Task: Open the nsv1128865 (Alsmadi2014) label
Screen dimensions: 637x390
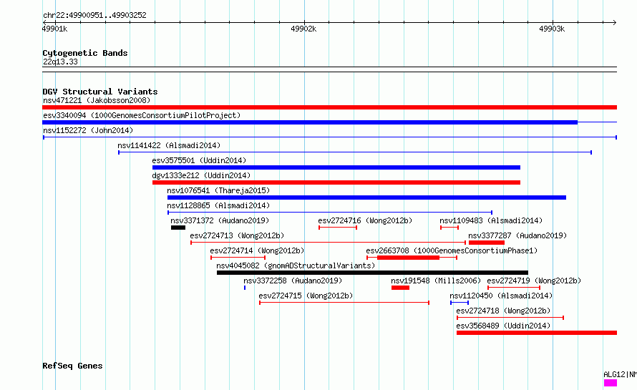Action: (x=218, y=205)
